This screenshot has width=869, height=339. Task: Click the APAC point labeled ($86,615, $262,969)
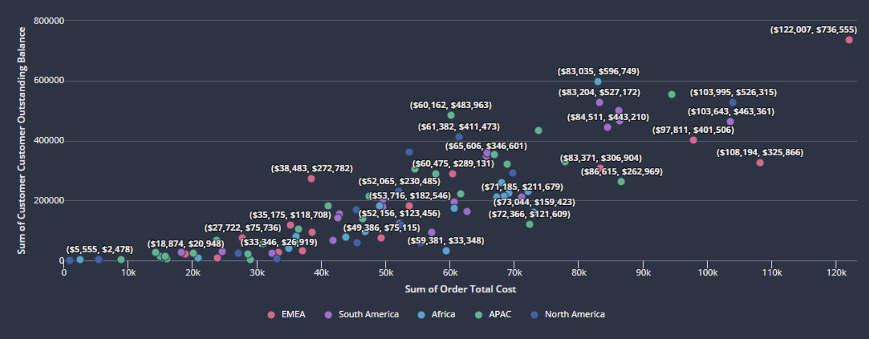click(x=621, y=182)
